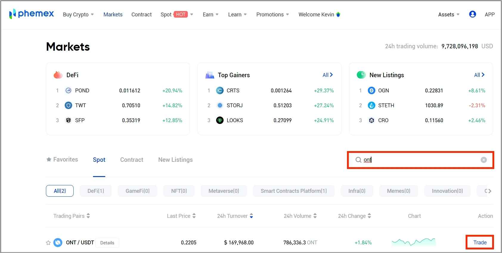The image size is (502, 253).
Task: Click the search input containing 'ont'
Action: [x=417, y=160]
